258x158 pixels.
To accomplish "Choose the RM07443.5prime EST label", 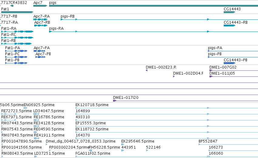I will [17, 123].
